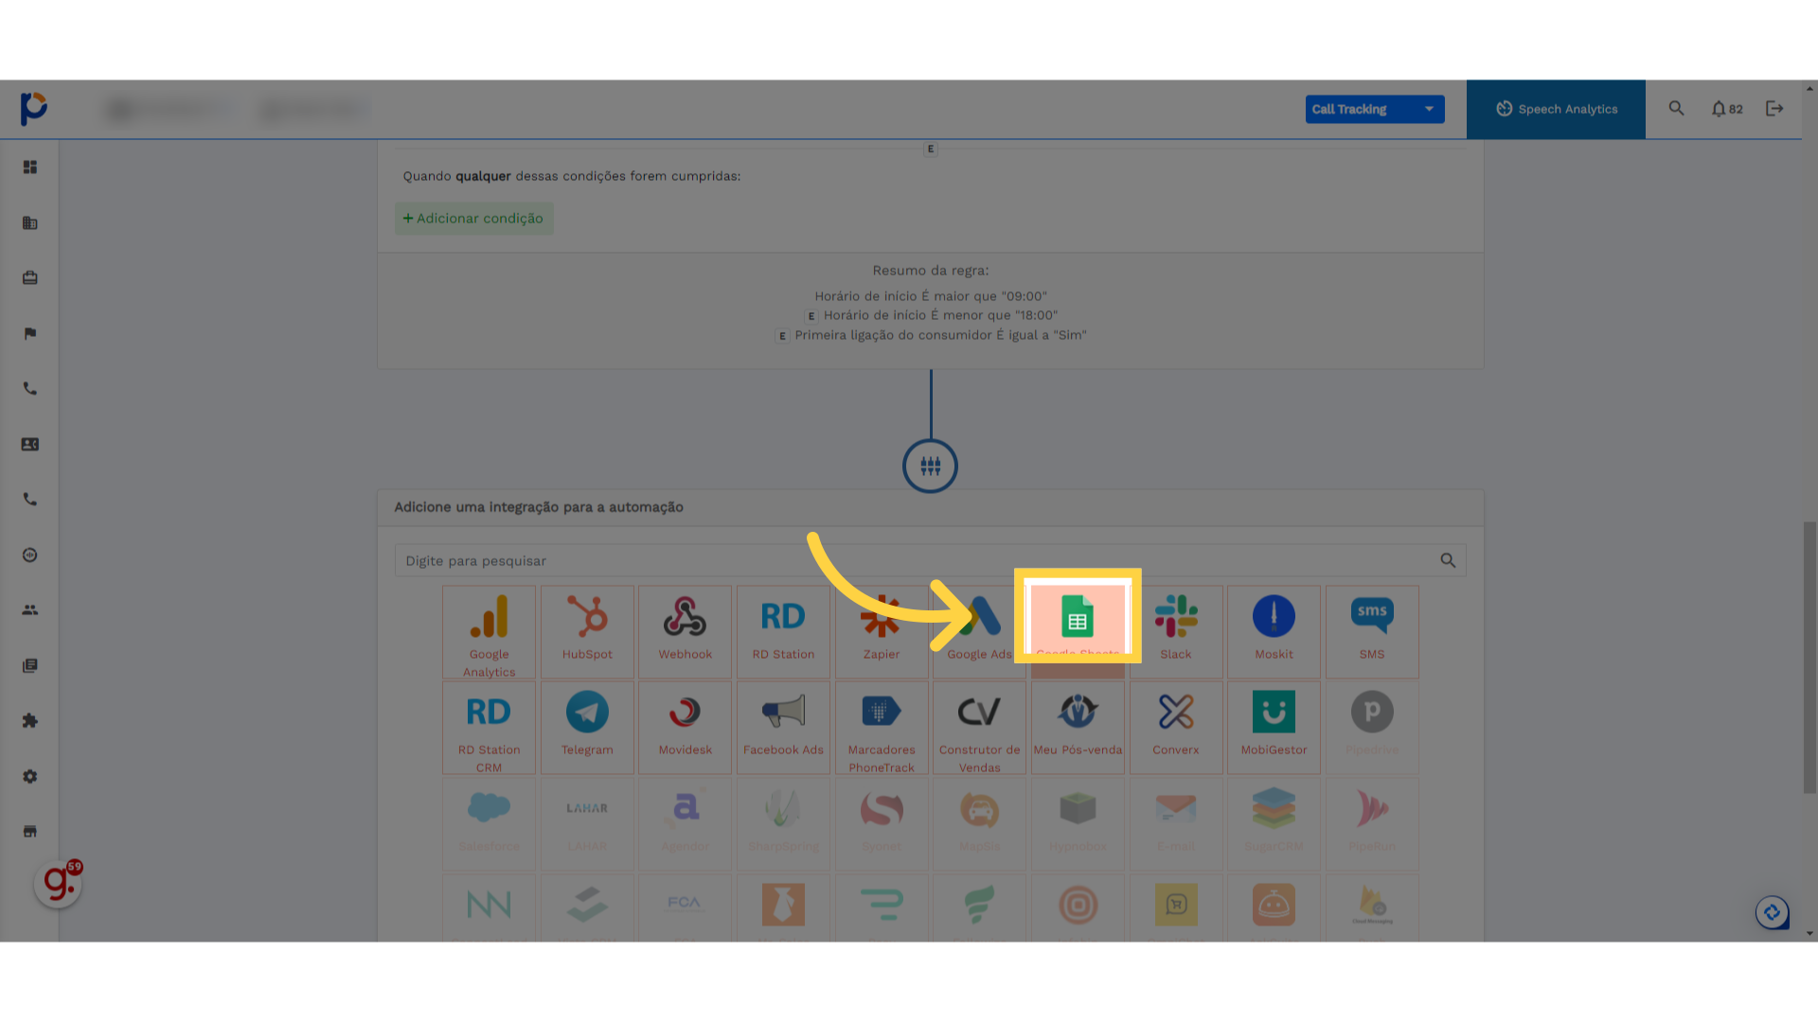The height and width of the screenshot is (1022, 1818).
Task: Select the Google Analytics integration
Action: click(x=489, y=631)
